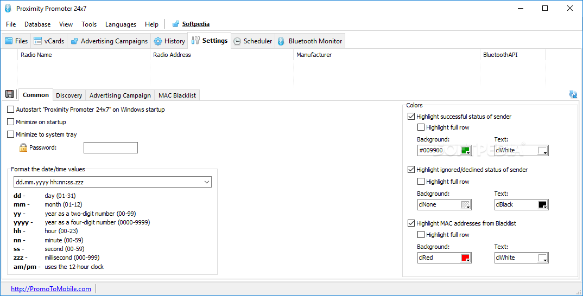Open the clNone background color dropdown
This screenshot has height=296, width=583.
coord(466,204)
